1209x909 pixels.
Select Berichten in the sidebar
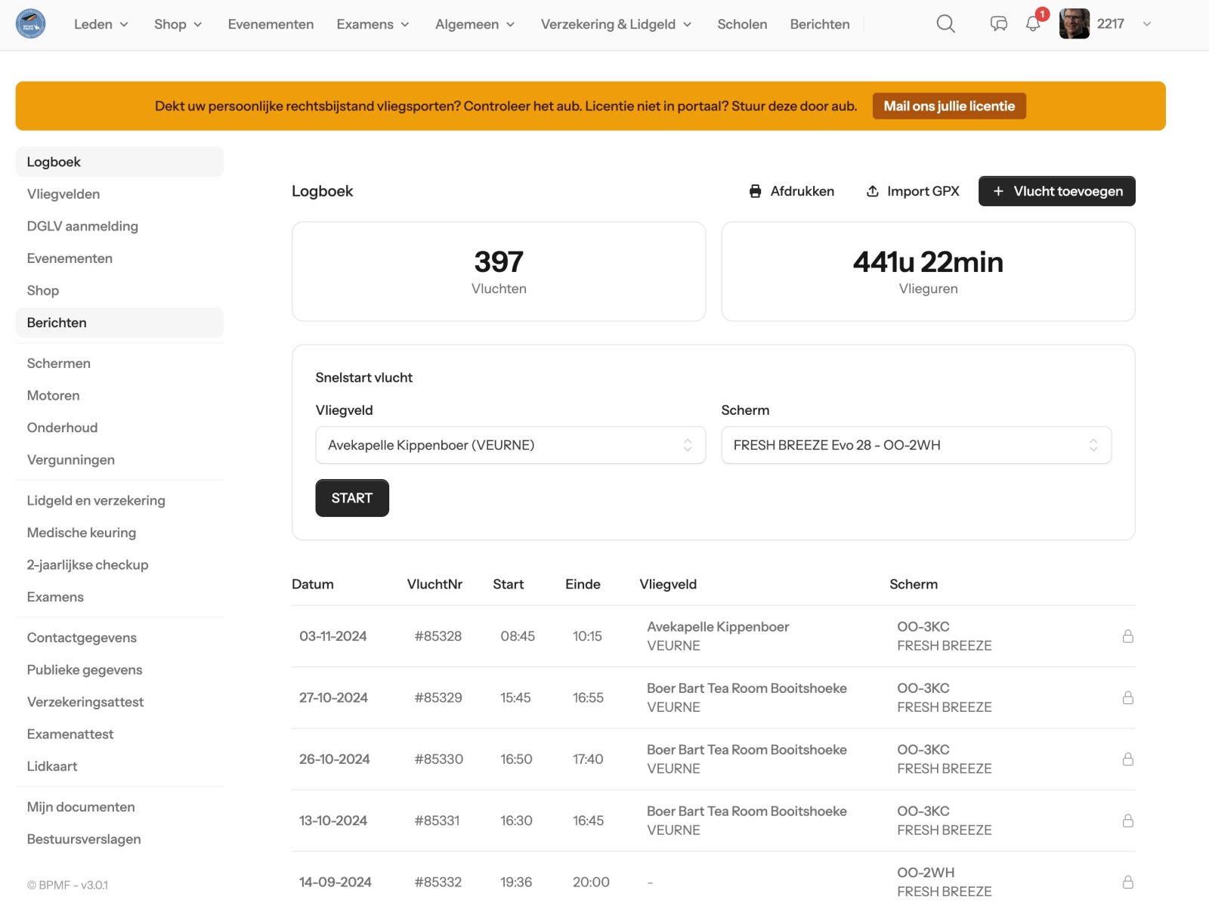119,323
